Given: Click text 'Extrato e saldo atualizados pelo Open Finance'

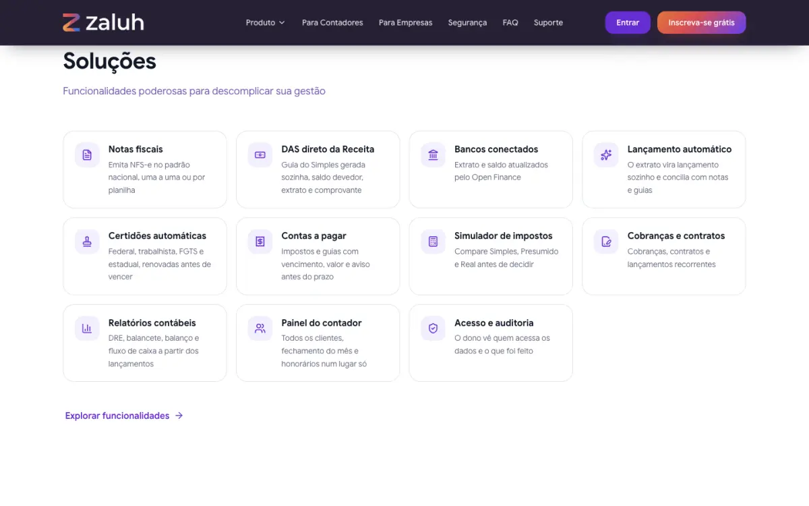Looking at the screenshot, I should click(501, 171).
